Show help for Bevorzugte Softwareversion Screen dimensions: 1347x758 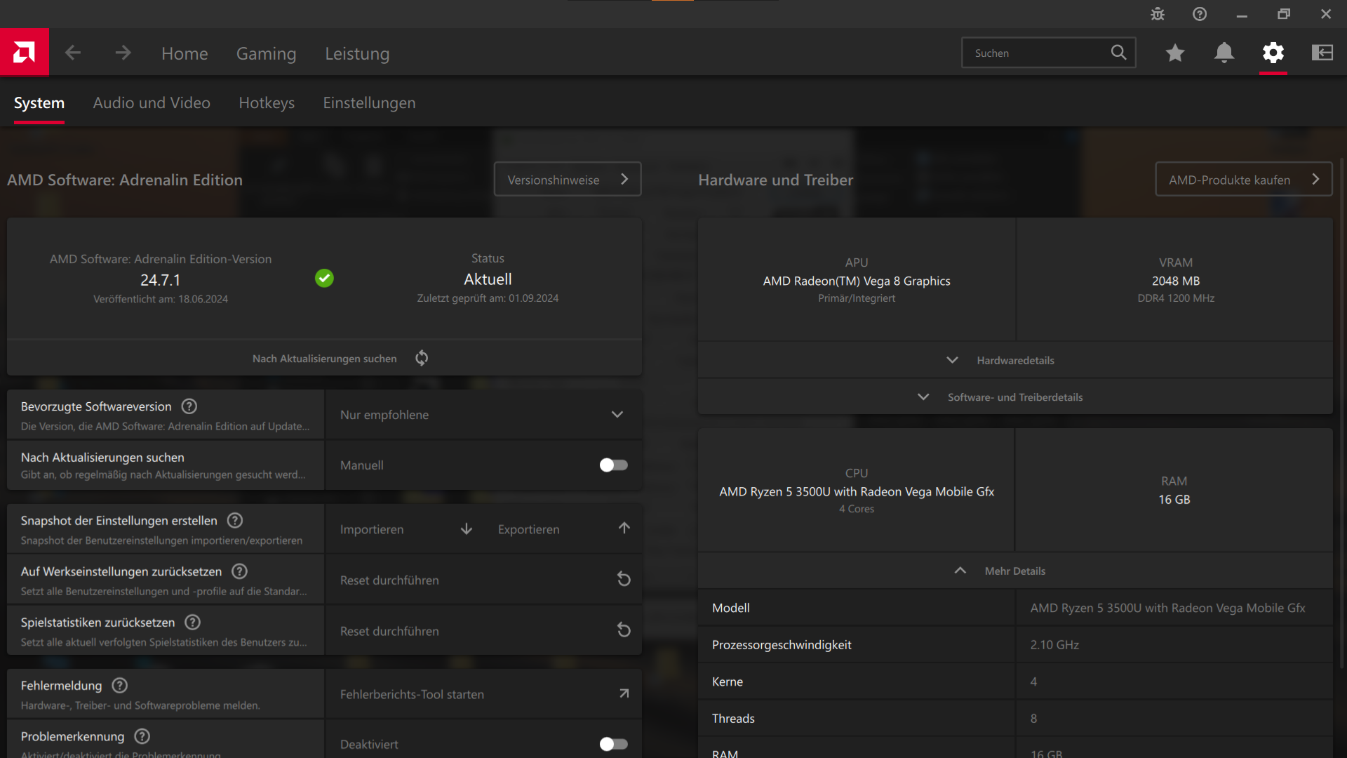tap(189, 406)
